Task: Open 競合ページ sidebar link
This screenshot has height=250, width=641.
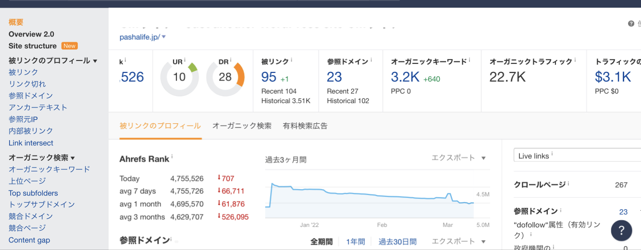Action: click(x=27, y=228)
